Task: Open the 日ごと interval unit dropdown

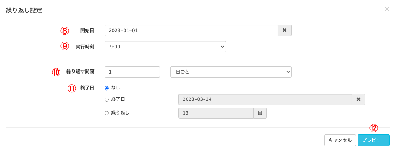Action: click(x=230, y=72)
